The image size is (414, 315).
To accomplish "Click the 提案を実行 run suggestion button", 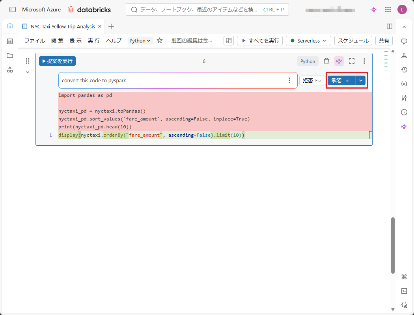I will 57,61.
